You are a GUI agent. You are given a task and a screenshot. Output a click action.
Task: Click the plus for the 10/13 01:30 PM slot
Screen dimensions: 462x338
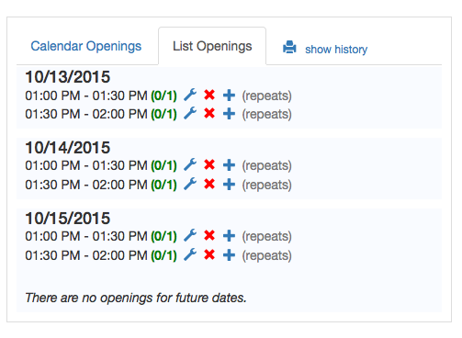[229, 114]
